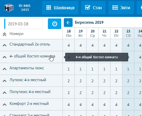This screenshot has height=116, width=142.
Task: Select the Номери header label
Action: 16,34
